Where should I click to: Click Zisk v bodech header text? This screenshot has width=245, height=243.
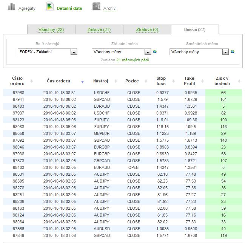pyautogui.click(x=222, y=81)
